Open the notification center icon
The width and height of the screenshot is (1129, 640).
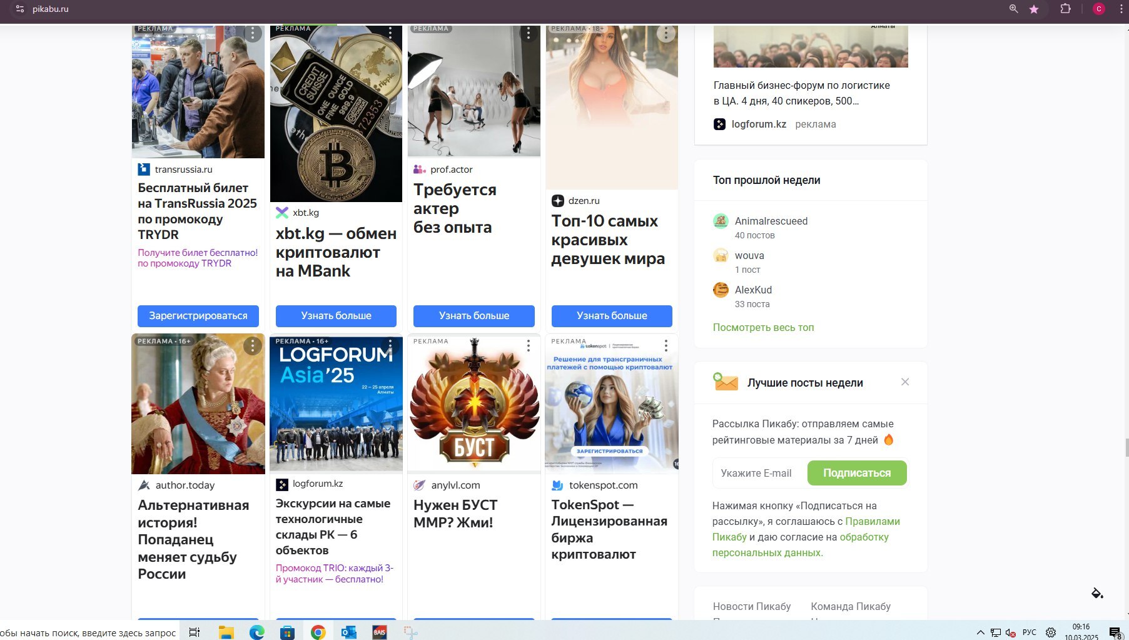1115,632
